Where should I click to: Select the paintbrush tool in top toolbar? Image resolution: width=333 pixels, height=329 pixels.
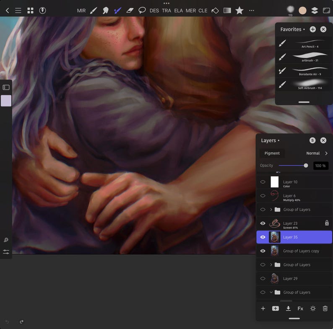point(94,10)
